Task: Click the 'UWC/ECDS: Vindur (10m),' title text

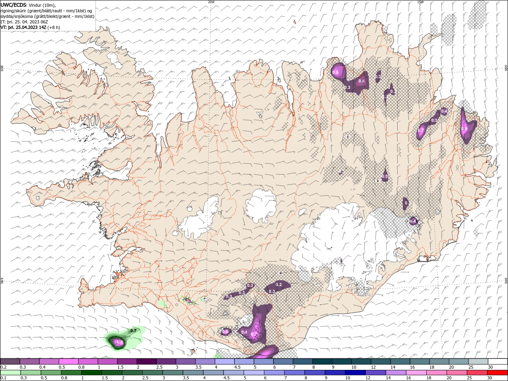Action: (28, 5)
